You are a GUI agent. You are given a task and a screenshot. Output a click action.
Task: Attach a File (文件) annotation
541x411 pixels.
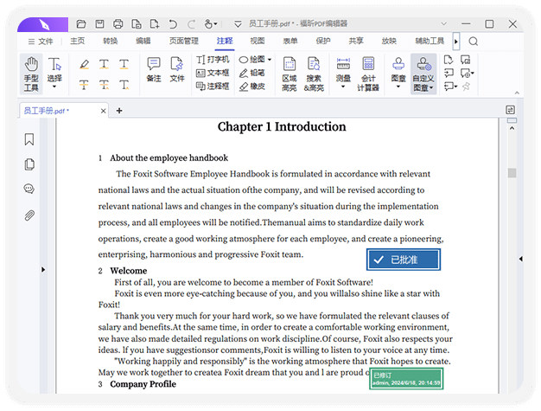tap(177, 69)
